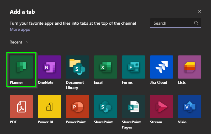Choose the Visio app tile
211x134 pixels.
point(190,107)
